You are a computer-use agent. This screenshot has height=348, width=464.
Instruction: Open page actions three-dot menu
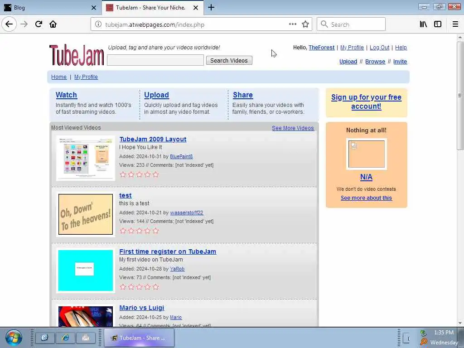point(292,24)
